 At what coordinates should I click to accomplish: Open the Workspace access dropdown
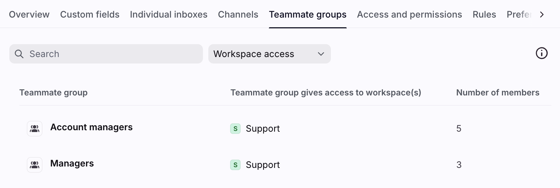pos(269,54)
